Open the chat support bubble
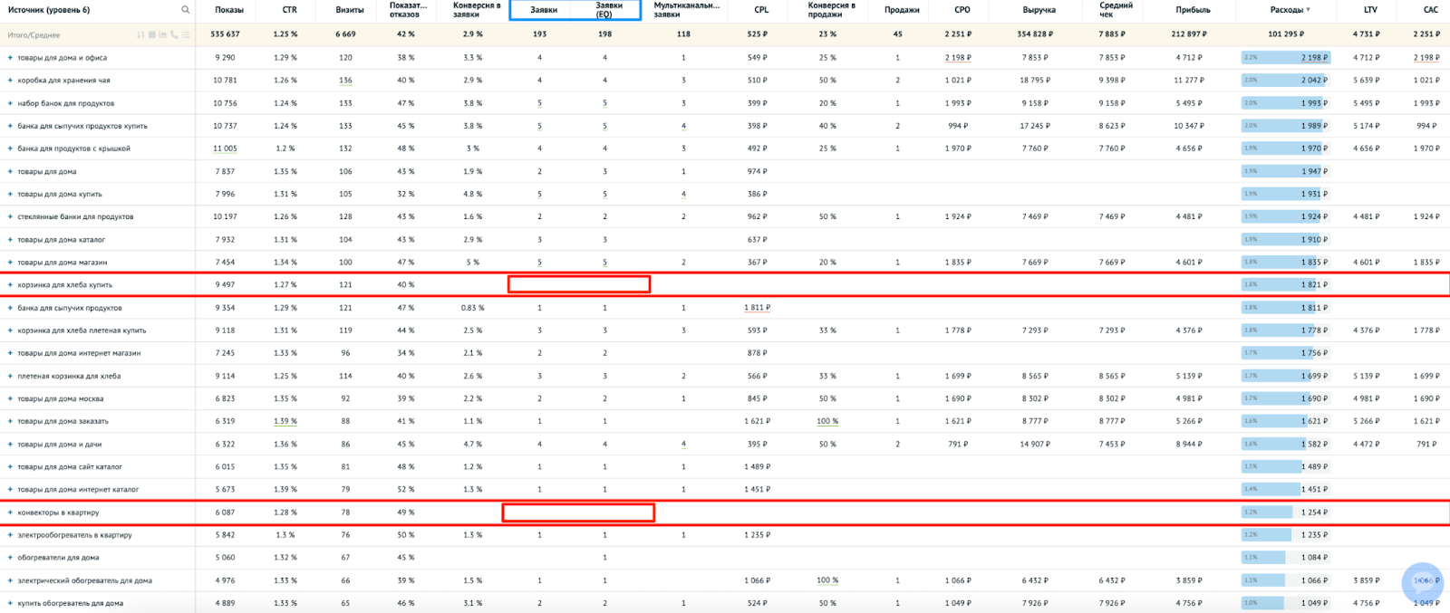 coord(1422,582)
